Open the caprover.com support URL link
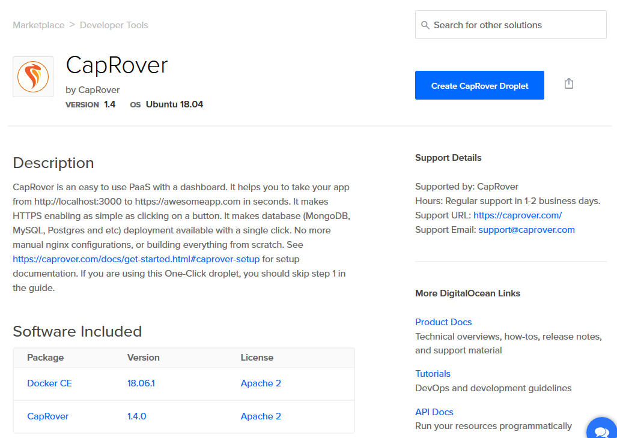The width and height of the screenshot is (617, 438). click(517, 215)
